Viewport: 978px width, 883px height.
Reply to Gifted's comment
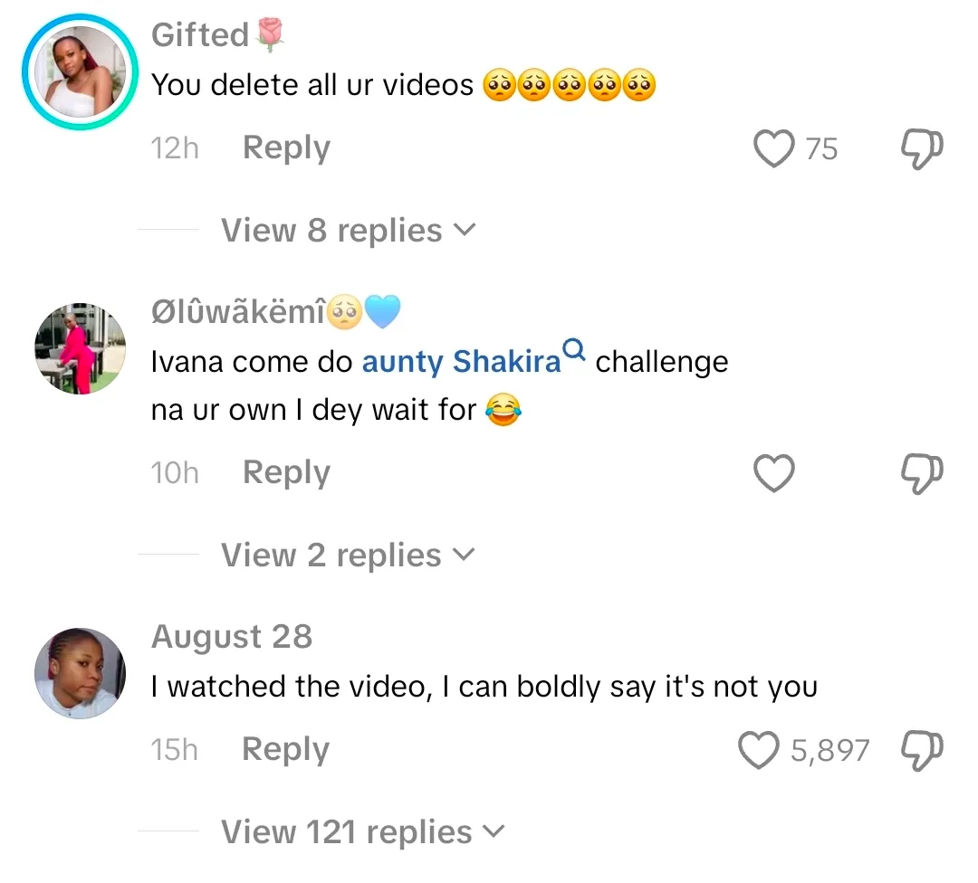pyautogui.click(x=286, y=148)
